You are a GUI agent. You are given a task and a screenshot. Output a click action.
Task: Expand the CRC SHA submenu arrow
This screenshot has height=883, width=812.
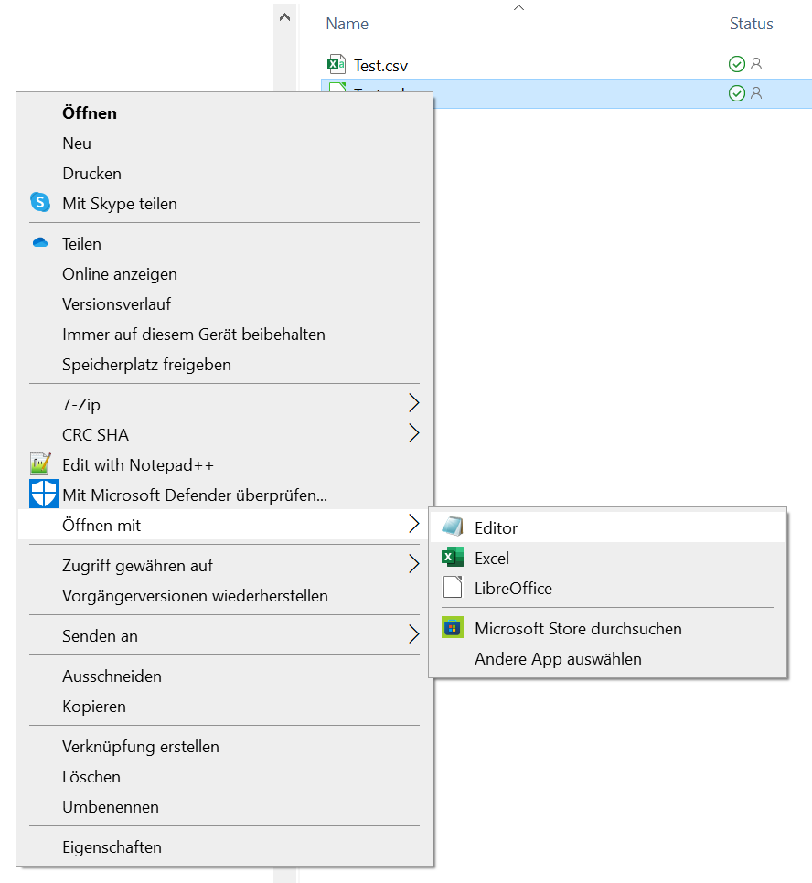click(x=413, y=433)
